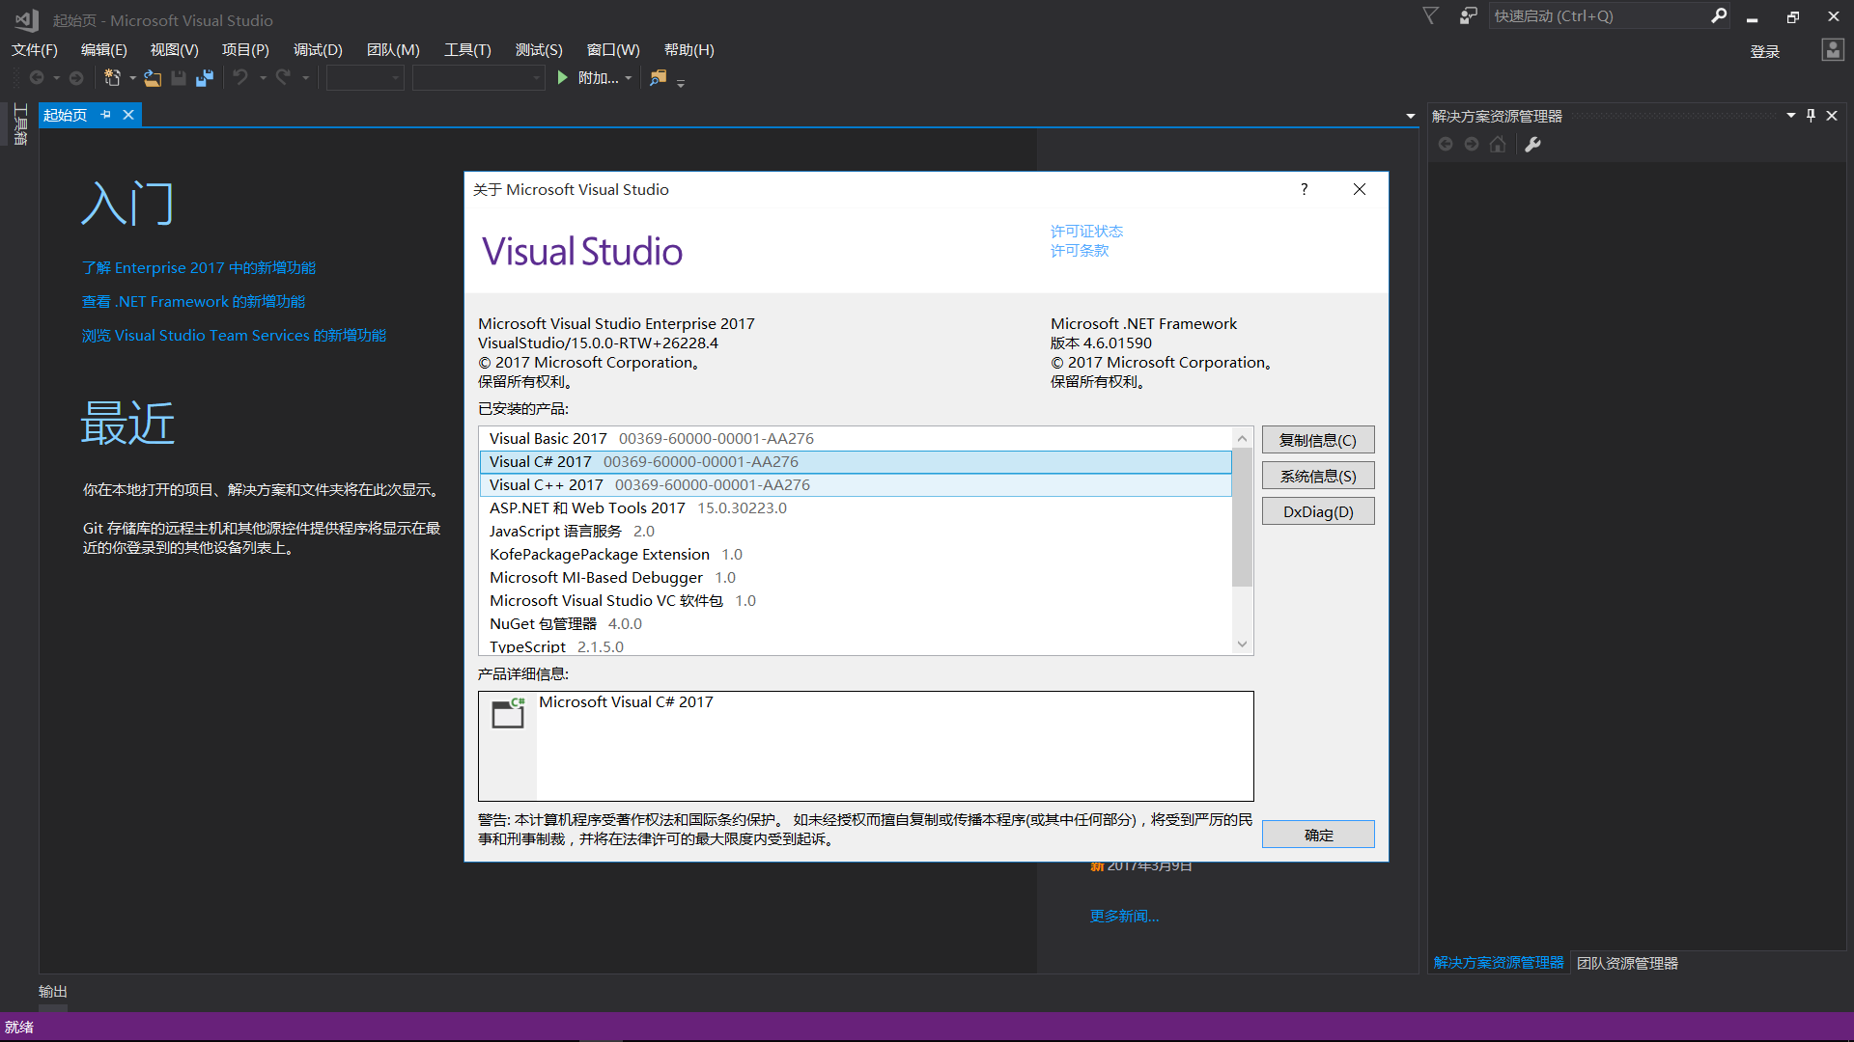Click the Solution Explorer home icon
Viewport: 1854px width, 1042px height.
[x=1498, y=145]
